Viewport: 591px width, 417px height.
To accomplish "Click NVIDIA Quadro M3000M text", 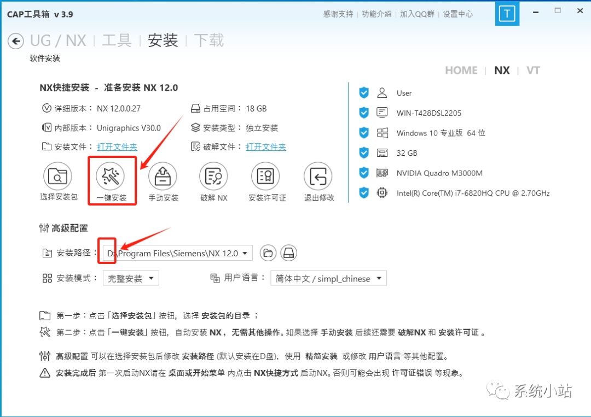I will point(439,173).
